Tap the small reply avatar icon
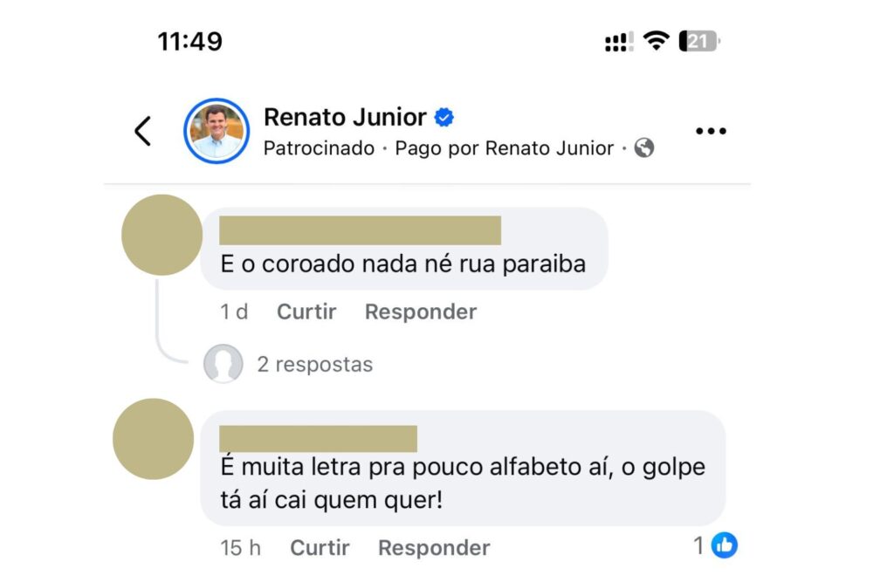The width and height of the screenshot is (873, 582). (x=223, y=364)
